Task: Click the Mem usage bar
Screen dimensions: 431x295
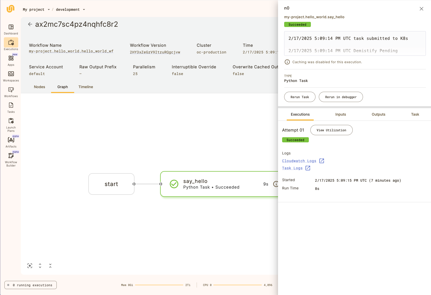Action: tap(159, 285)
